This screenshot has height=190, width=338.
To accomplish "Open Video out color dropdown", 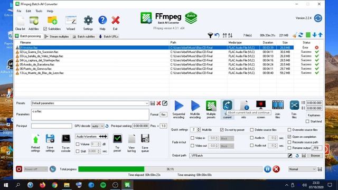I will coord(227,146).
